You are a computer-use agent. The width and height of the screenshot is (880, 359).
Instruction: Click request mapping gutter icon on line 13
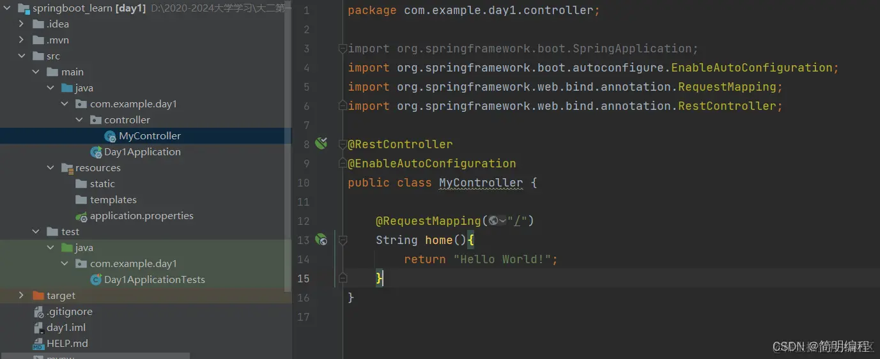tap(321, 240)
